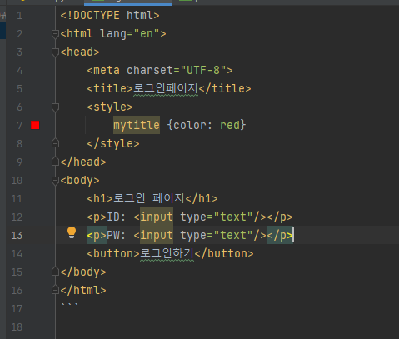This screenshot has height=339, width=399.
Task: Click fold end marker at closing body tag
Action: [55, 272]
